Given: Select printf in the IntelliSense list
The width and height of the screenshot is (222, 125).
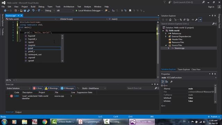Looking at the screenshot, I should tap(44, 48).
